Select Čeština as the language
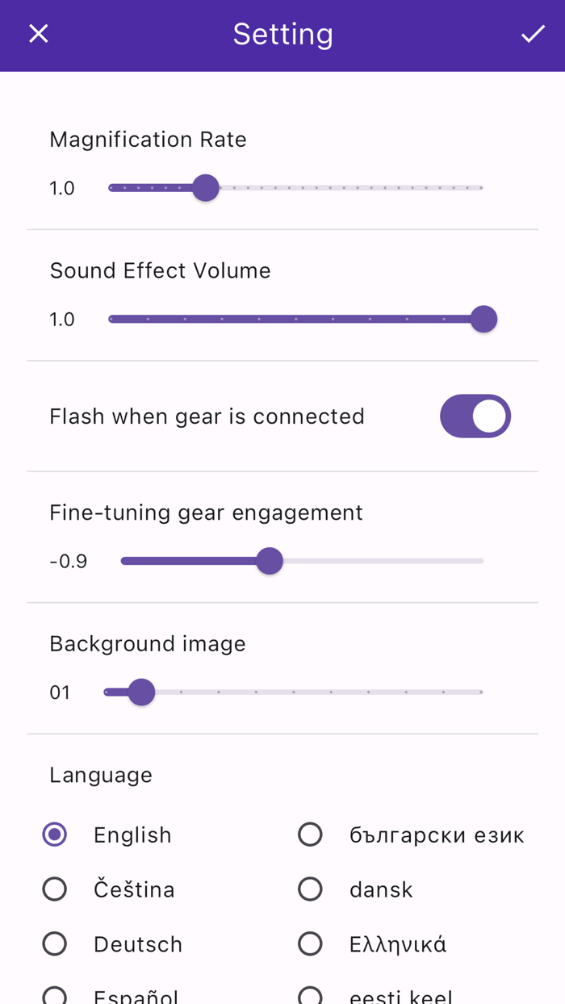Viewport: 565px width, 1004px height. point(54,889)
